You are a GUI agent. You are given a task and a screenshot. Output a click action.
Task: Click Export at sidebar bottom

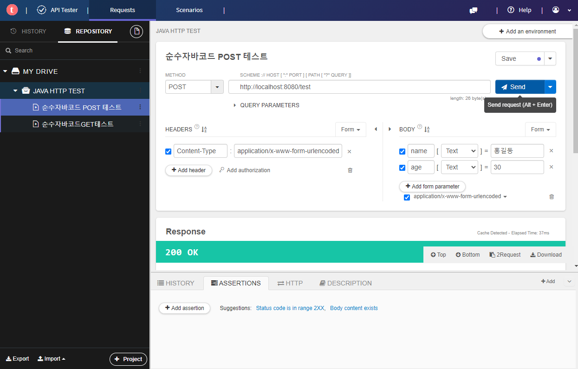[17, 359]
